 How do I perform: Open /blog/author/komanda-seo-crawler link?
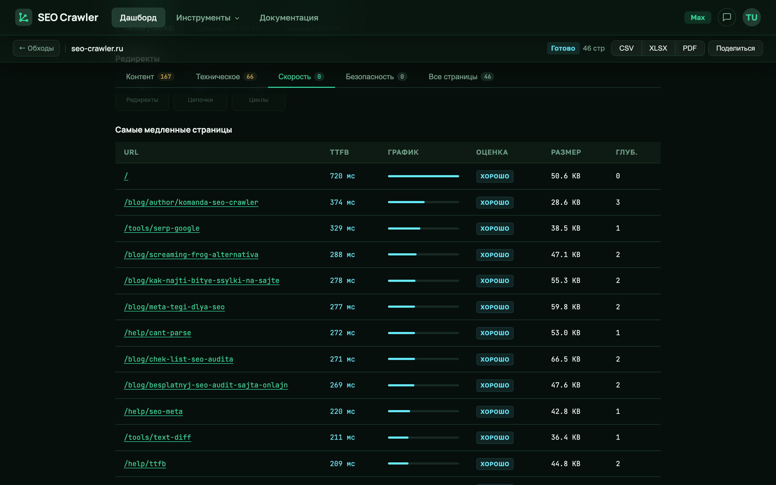pyautogui.click(x=191, y=202)
